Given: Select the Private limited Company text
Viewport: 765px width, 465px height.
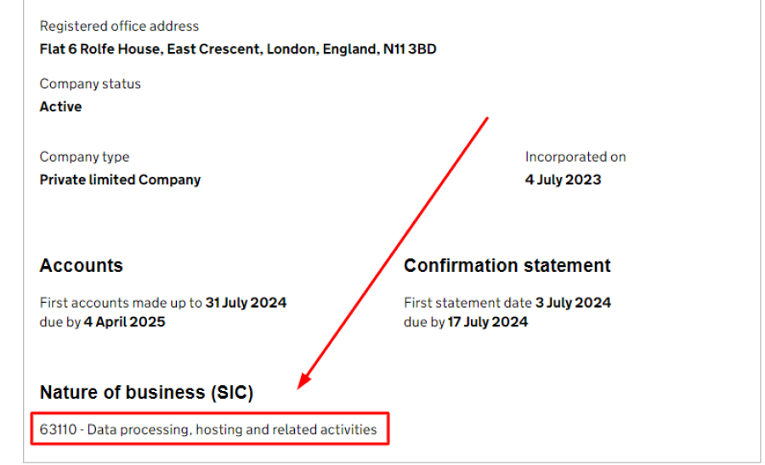Looking at the screenshot, I should (120, 180).
